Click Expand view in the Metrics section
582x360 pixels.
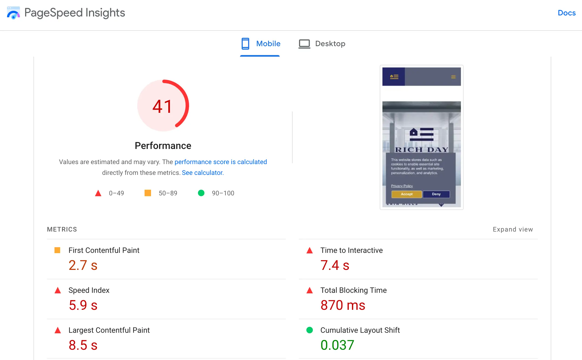pyautogui.click(x=513, y=229)
